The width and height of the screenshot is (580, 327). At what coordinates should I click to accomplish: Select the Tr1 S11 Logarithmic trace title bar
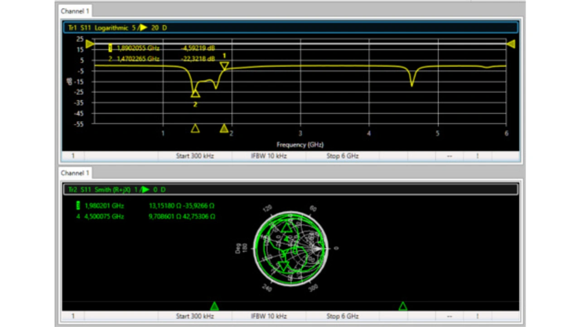290,28
